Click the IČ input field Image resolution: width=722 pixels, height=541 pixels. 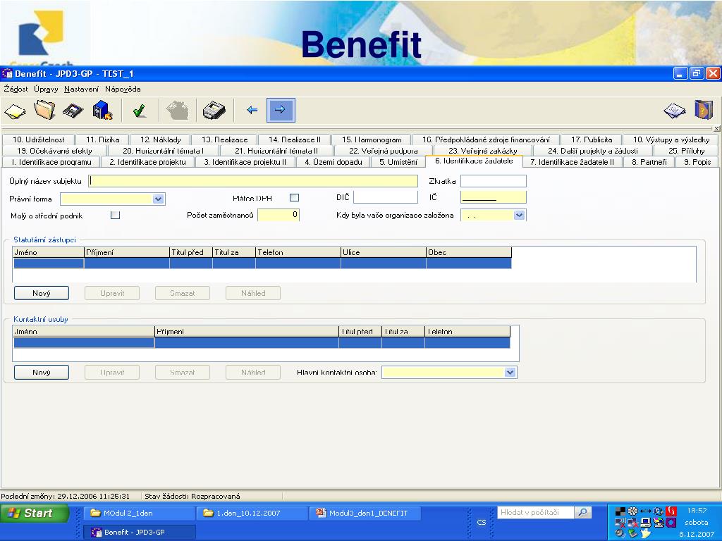[493, 197]
